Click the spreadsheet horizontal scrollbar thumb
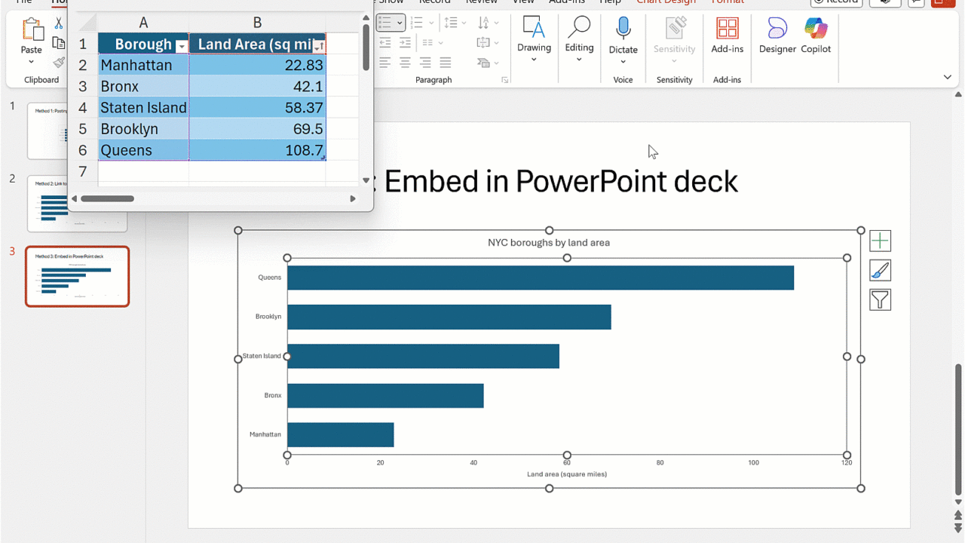965x543 pixels. (x=108, y=199)
